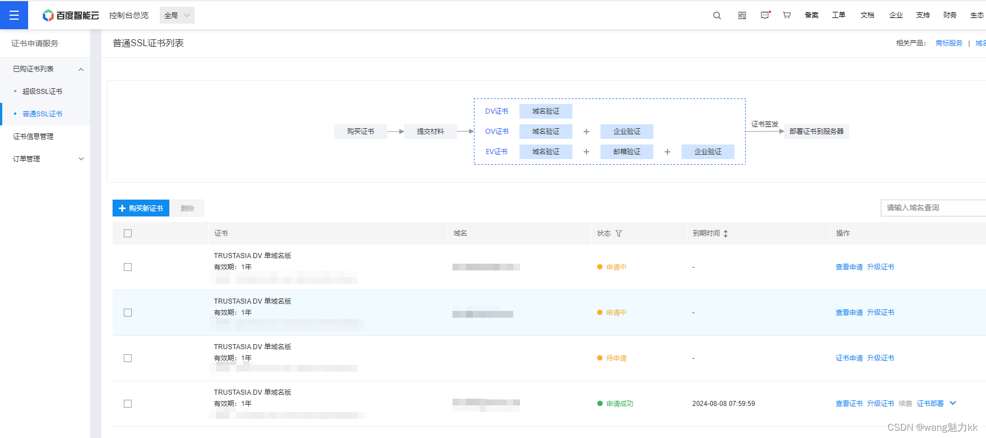Click the 提交材料 flow step
The height and width of the screenshot is (438, 986).
click(x=431, y=132)
